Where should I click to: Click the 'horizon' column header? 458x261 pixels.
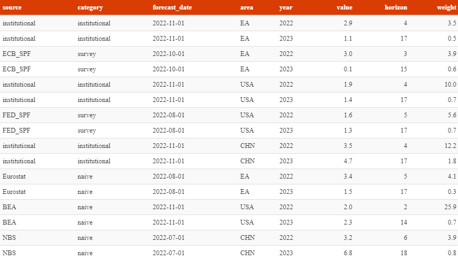[x=396, y=7]
